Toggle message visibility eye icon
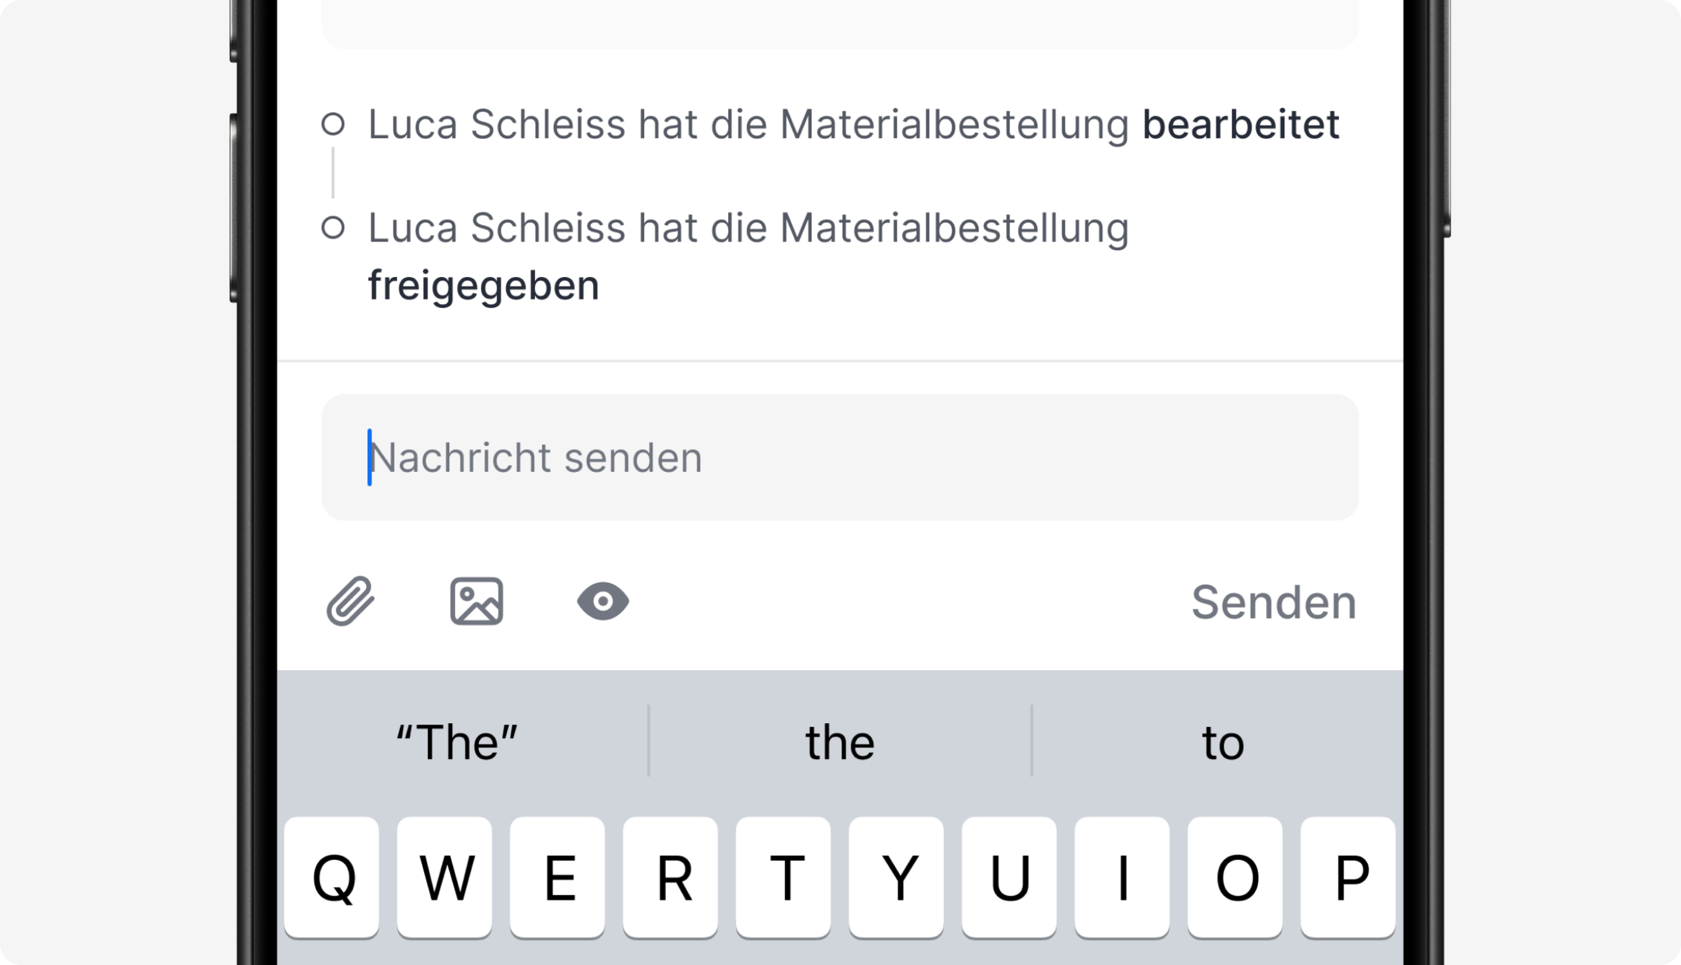The width and height of the screenshot is (1681, 965). click(603, 601)
